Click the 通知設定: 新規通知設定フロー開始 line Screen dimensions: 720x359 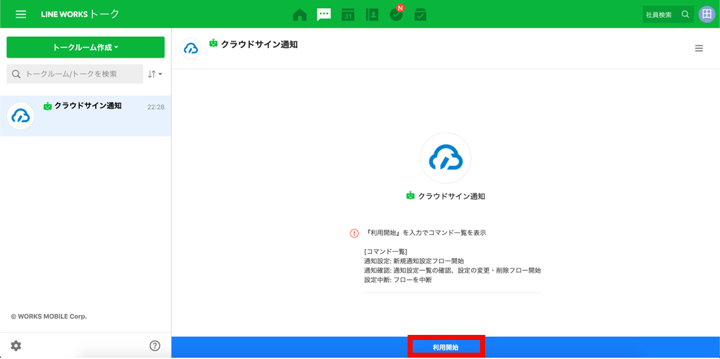pyautogui.click(x=414, y=261)
